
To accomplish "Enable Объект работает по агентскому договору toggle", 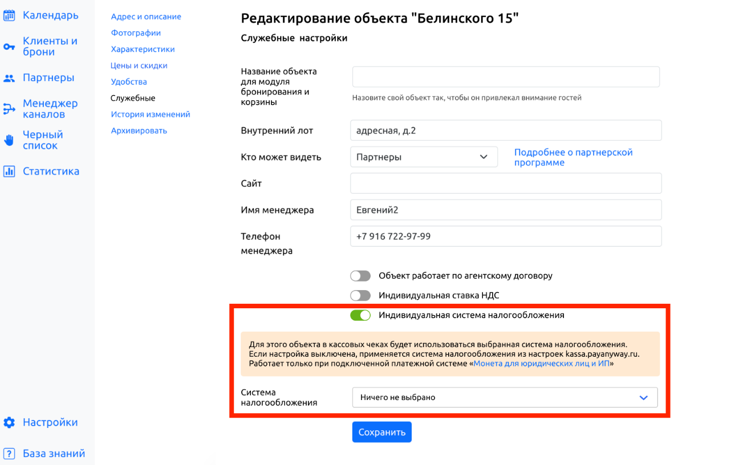I will click(360, 276).
